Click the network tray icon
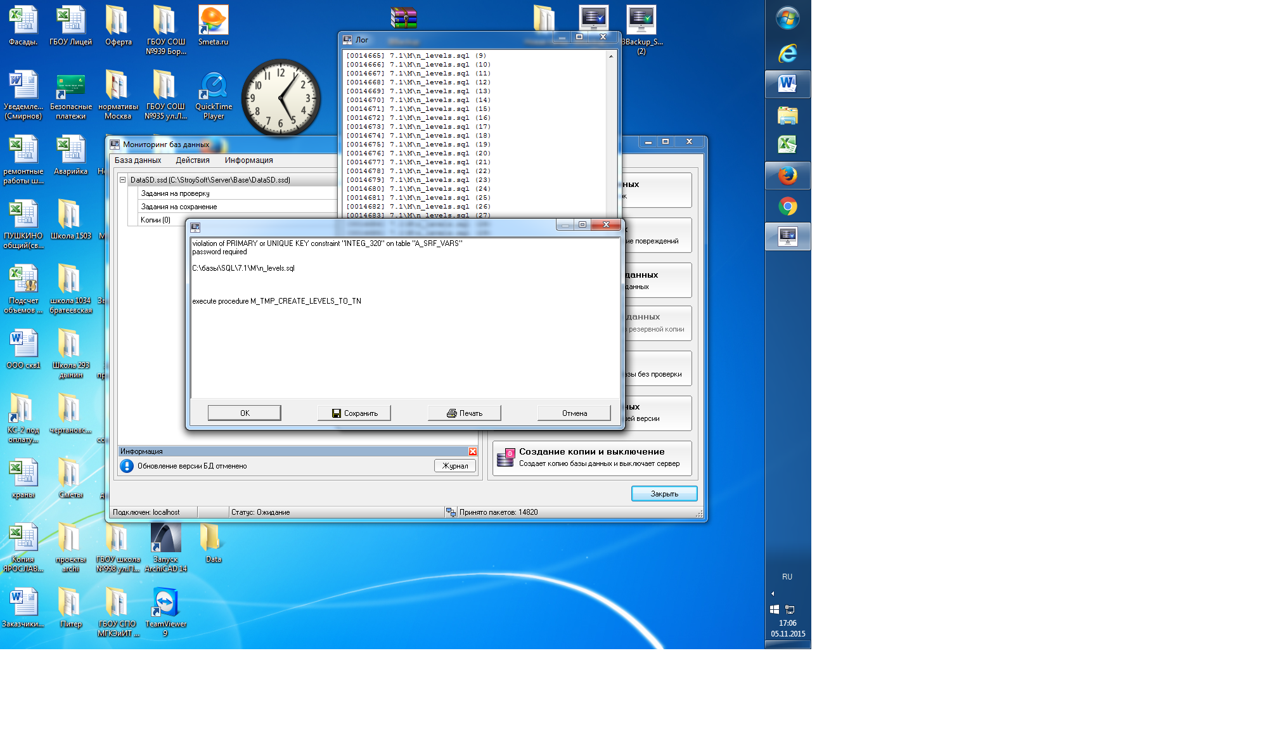This screenshot has height=743, width=1274. (x=790, y=609)
